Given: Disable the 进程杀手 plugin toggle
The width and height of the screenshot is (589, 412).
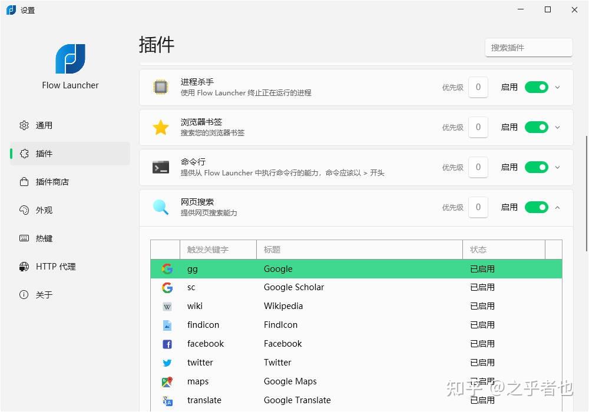Looking at the screenshot, I should pyautogui.click(x=536, y=87).
